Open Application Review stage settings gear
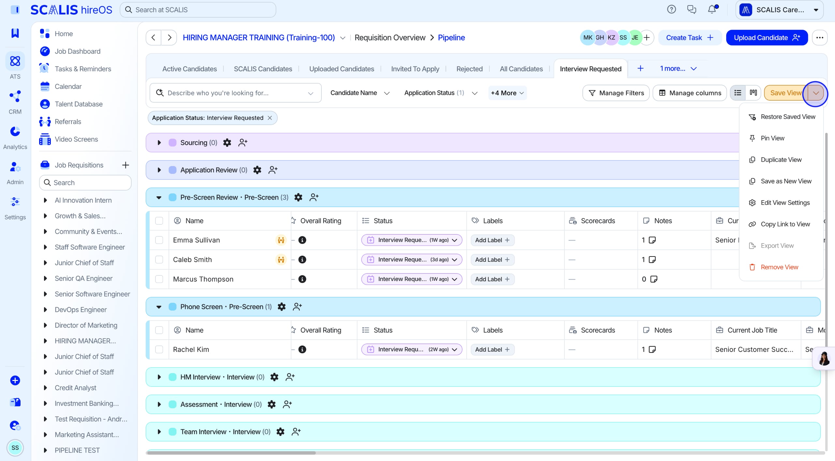 click(257, 170)
